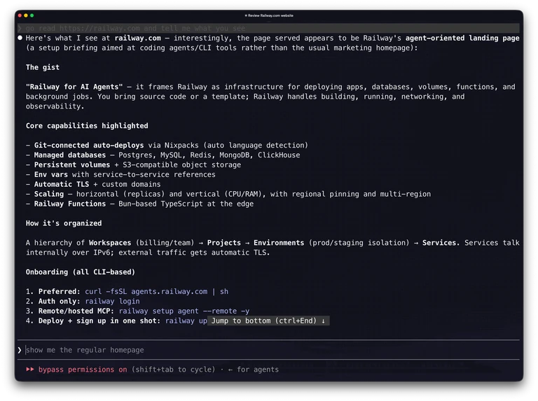Click the green maximize window button

click(x=32, y=15)
